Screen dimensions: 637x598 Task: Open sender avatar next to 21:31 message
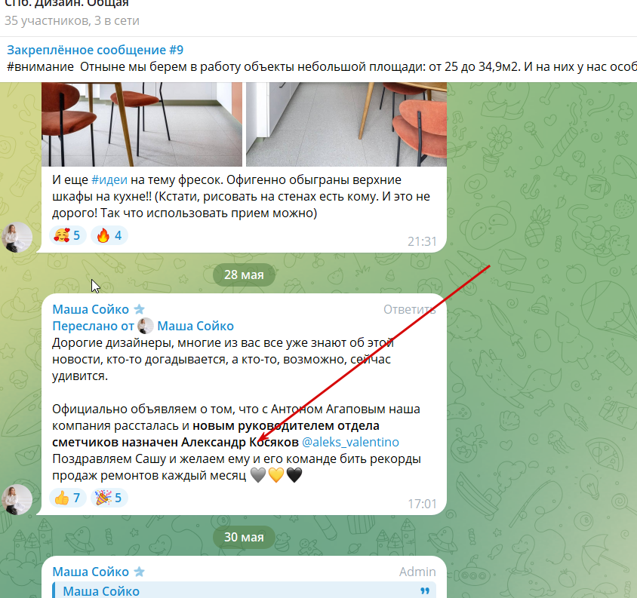pos(17,238)
